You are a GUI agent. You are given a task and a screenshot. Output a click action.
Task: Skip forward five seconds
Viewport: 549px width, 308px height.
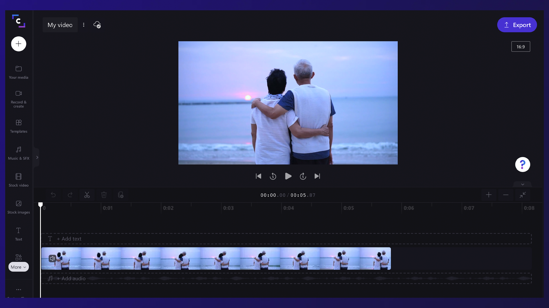click(x=303, y=176)
